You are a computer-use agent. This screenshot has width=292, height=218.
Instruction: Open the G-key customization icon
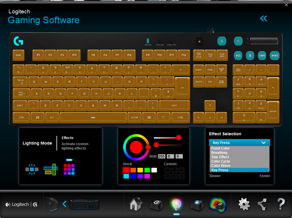click(x=156, y=205)
